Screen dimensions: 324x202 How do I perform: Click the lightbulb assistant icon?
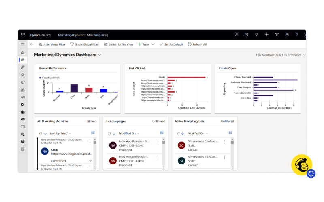pos(256,35)
